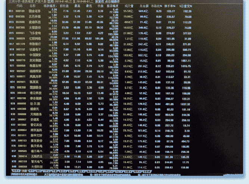The width and height of the screenshot is (249, 184).
Task: Click the interval end date 2019-05-07
Action: [83, 1]
